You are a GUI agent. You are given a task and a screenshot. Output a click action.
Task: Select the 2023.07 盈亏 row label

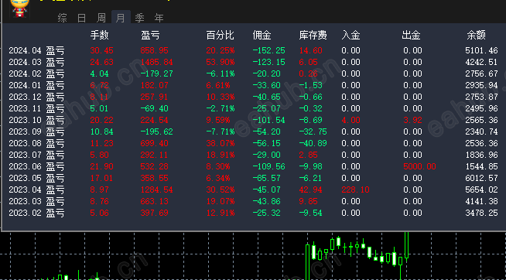pos(36,155)
